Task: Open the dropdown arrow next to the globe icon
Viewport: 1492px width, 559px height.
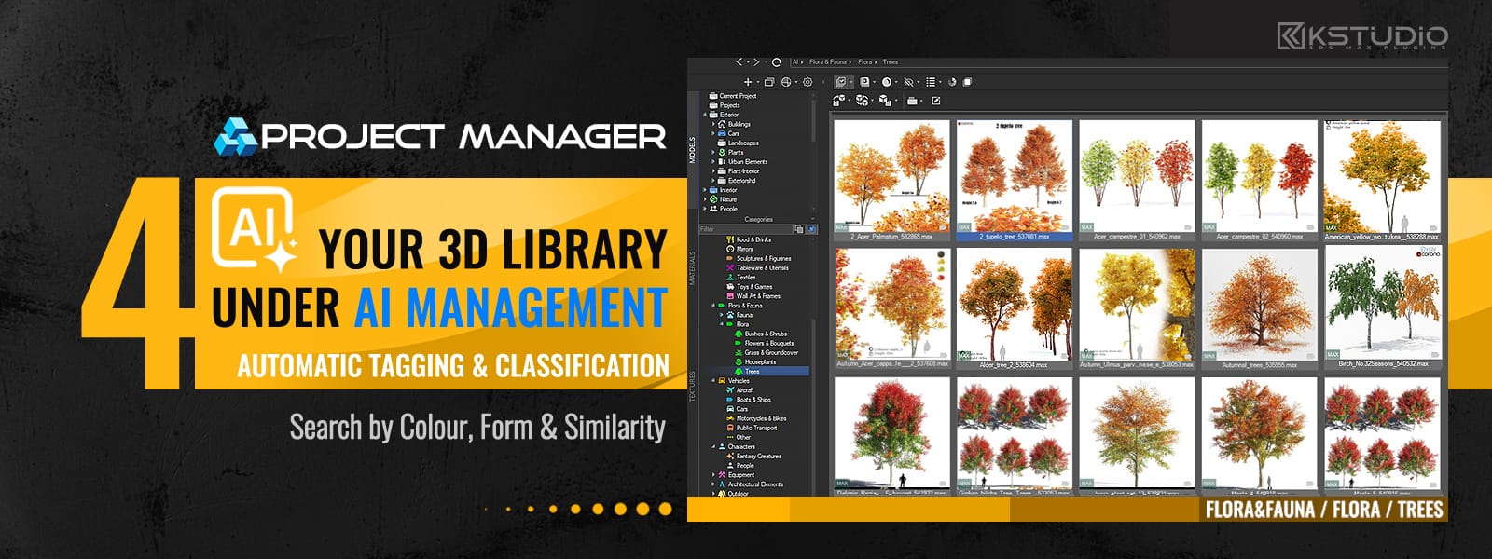Action: 796,82
